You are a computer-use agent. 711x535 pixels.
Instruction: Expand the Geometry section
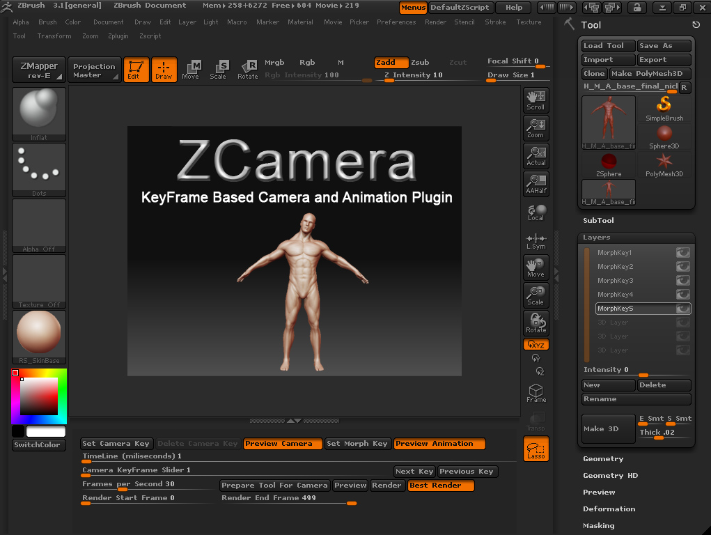click(603, 459)
